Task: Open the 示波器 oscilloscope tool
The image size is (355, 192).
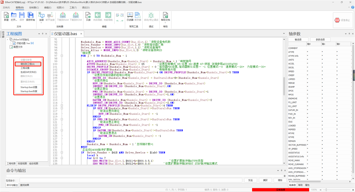Action: [130, 15]
